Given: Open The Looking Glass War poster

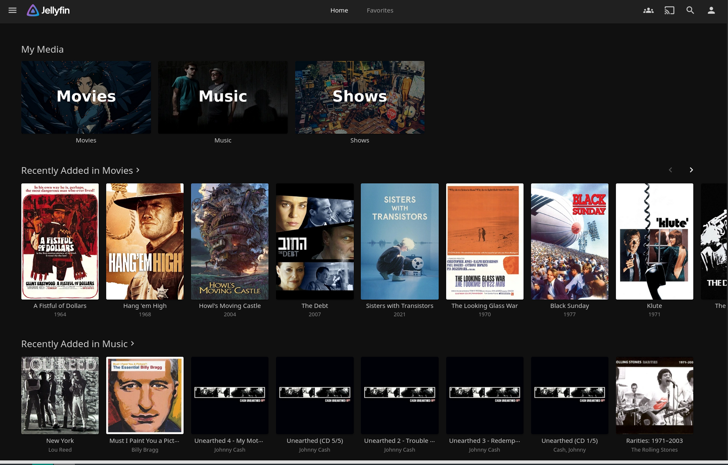Looking at the screenshot, I should point(485,241).
